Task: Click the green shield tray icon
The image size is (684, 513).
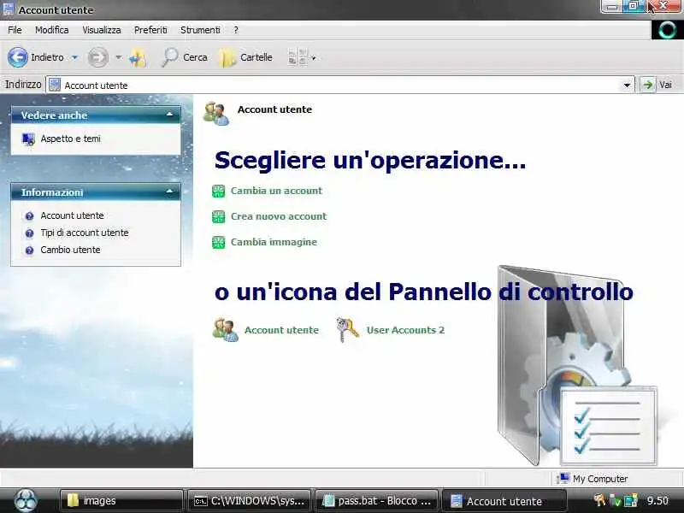Action: pyautogui.click(x=616, y=501)
